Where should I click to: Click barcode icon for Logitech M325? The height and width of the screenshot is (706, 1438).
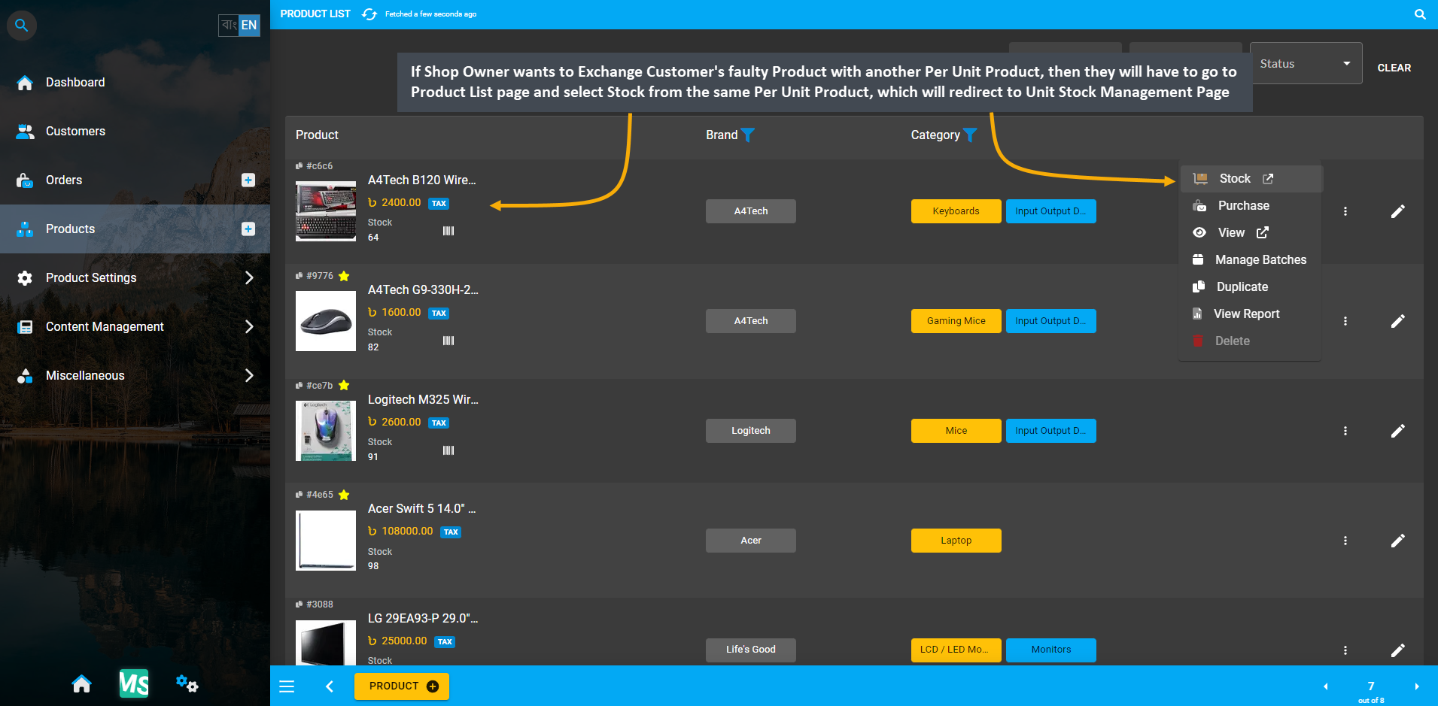(x=448, y=450)
